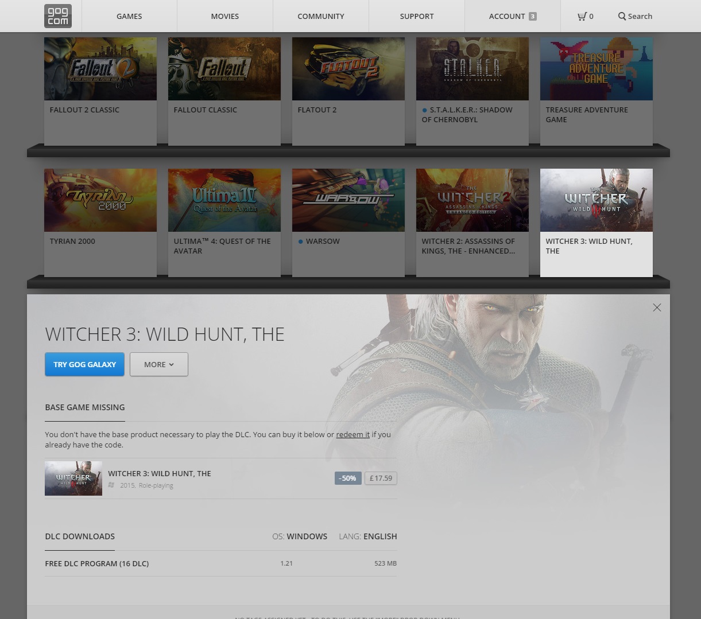Viewport: 701px width, 619px height.
Task: Click the '523 MB' file size
Action: click(x=385, y=563)
